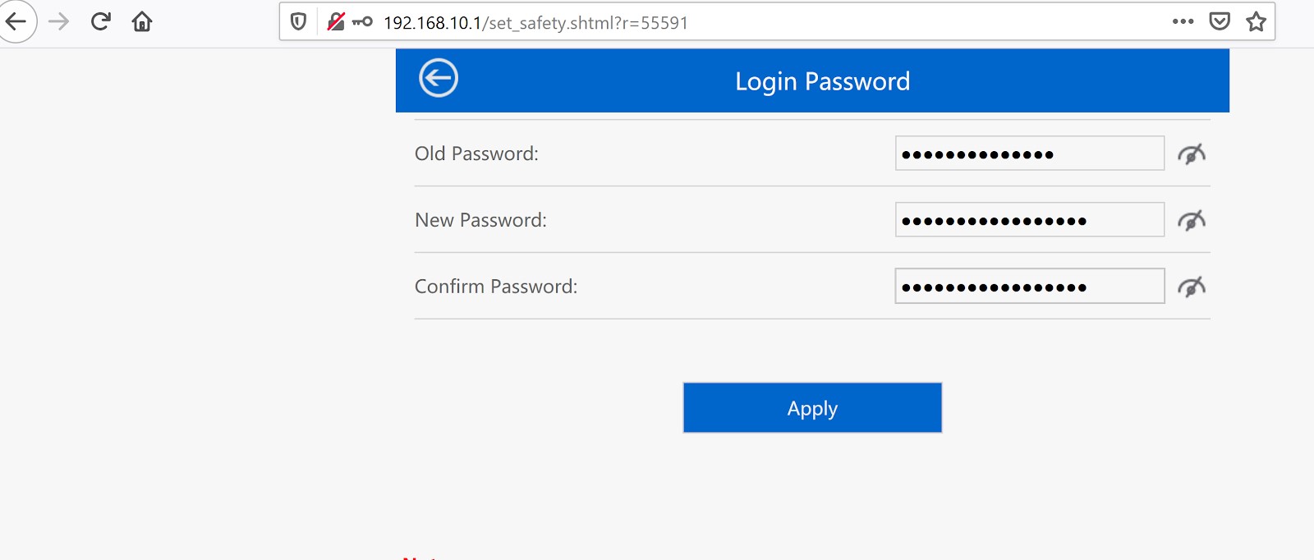Image resolution: width=1314 pixels, height=560 pixels.
Task: Open the Firefox home page
Action: [140, 22]
